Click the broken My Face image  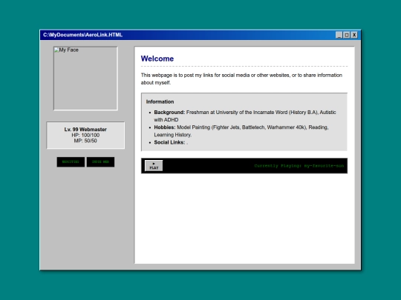(x=85, y=79)
